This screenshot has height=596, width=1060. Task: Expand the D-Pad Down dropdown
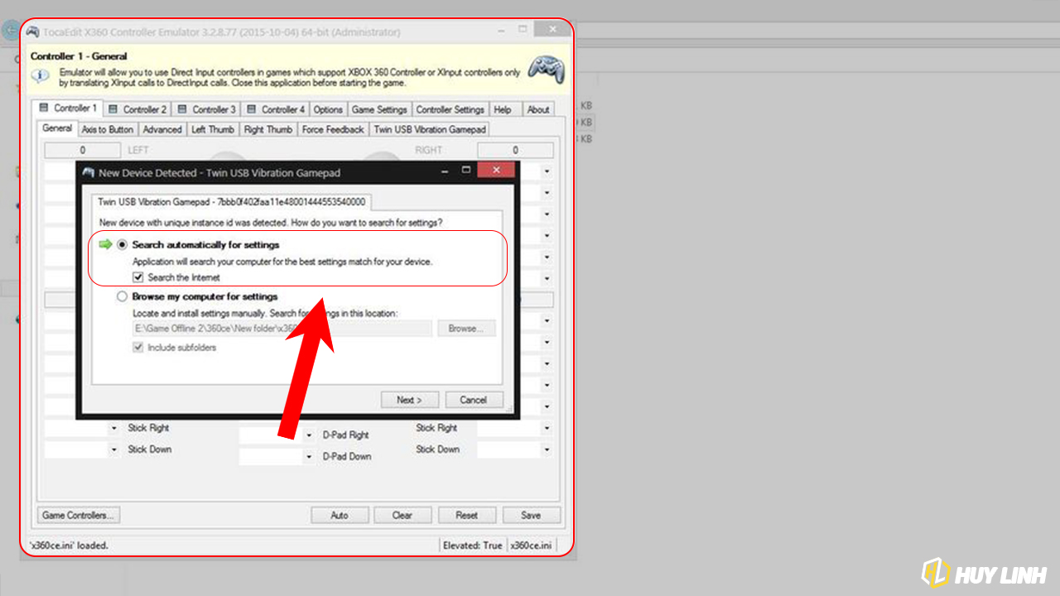tap(310, 457)
